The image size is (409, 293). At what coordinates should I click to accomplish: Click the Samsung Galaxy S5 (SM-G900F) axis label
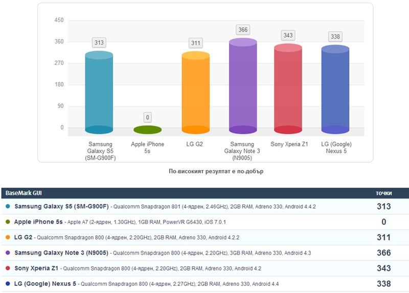(100, 151)
